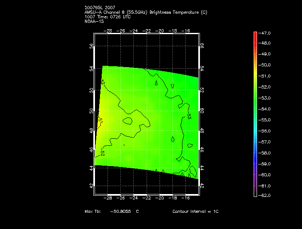Click the Contour Interval = 1C text
Image resolution: width=302 pixels, height=229 pixels.
[x=195, y=212]
